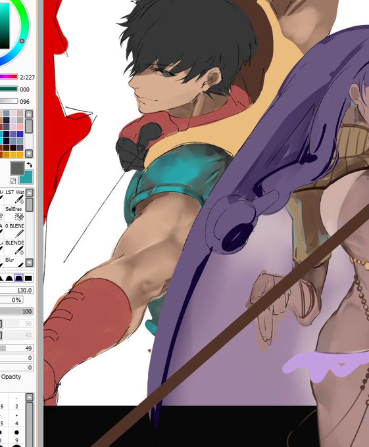Screen dimensions: 369x447
Task: Choose the flat rectangular brush edge shape
Action: [x=28, y=278]
